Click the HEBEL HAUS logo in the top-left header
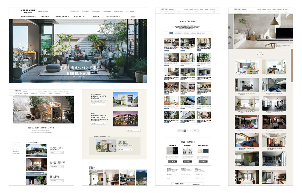Screen dimensions: 302x193 pos(27,11)
